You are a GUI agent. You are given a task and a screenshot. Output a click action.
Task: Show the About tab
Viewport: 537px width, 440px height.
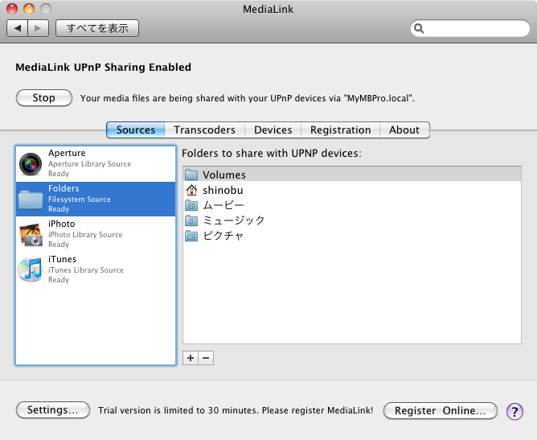404,130
